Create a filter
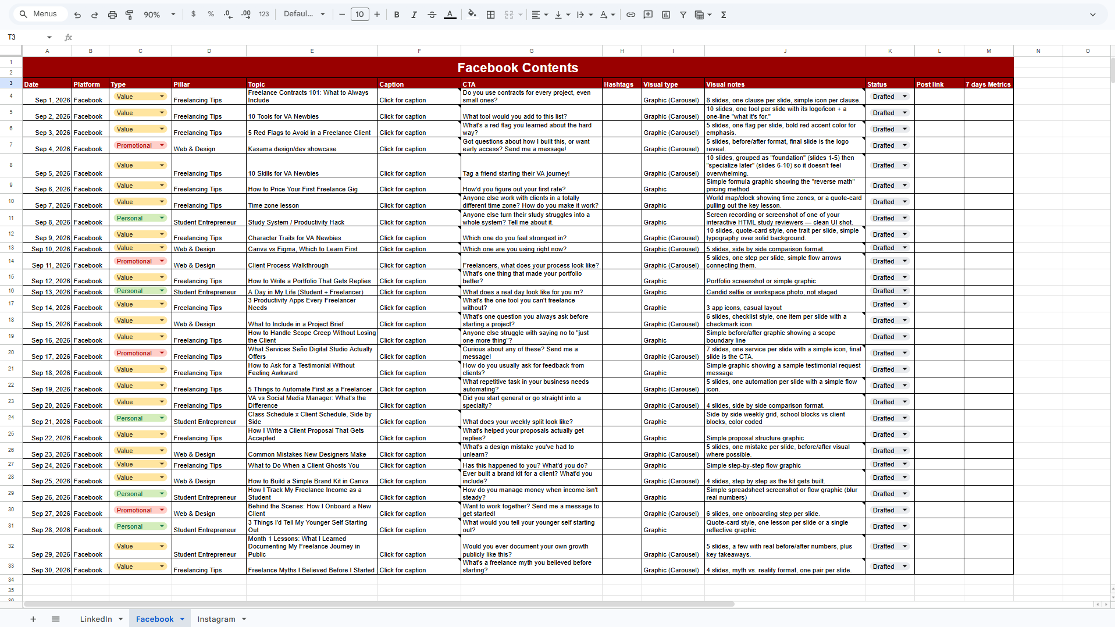 tap(683, 15)
